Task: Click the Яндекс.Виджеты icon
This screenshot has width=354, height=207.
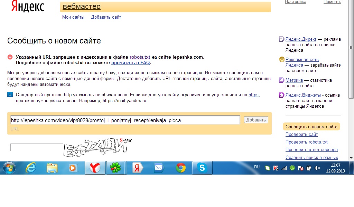Action: [x=281, y=95]
